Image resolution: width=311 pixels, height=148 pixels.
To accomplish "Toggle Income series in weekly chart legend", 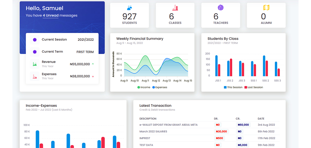I will [x=144, y=87].
